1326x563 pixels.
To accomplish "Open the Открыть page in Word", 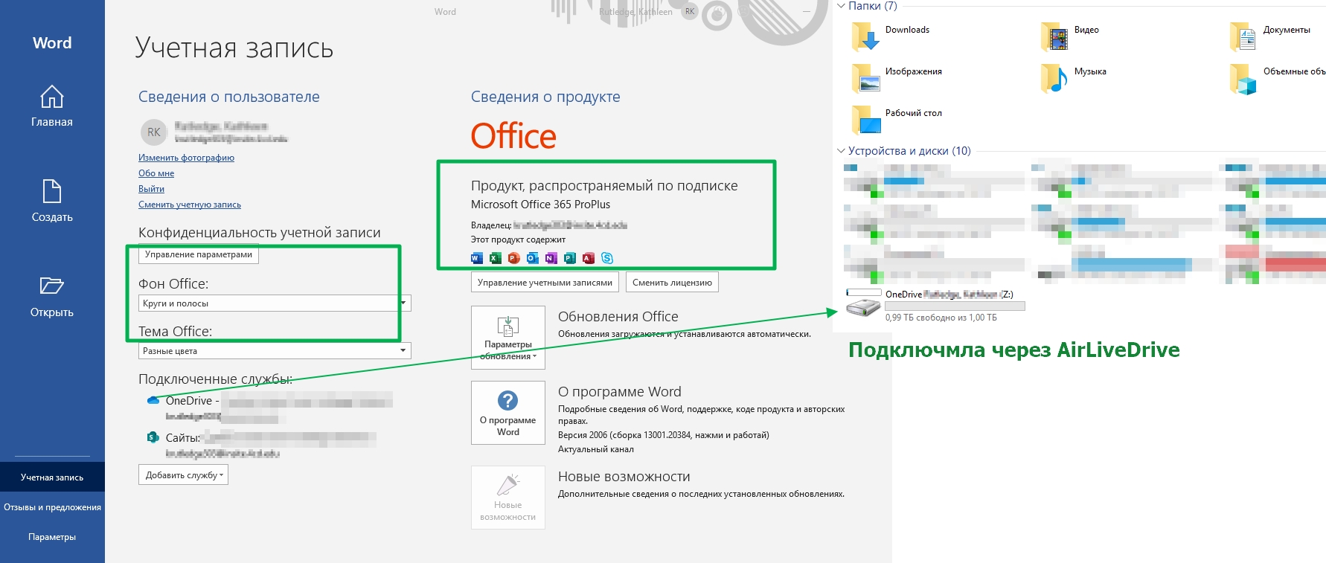I will [x=52, y=296].
